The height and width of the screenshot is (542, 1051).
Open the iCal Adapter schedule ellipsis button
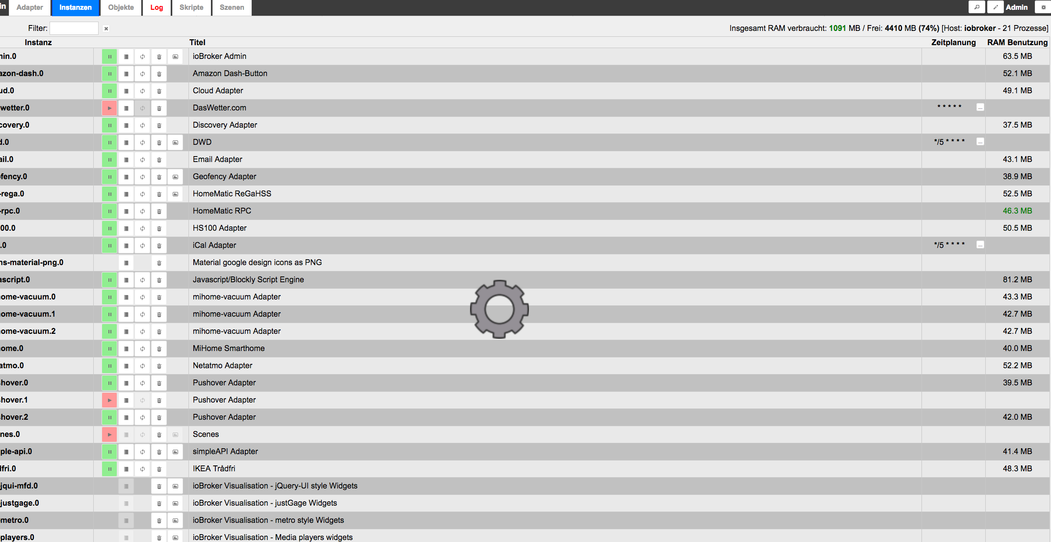pyautogui.click(x=980, y=245)
